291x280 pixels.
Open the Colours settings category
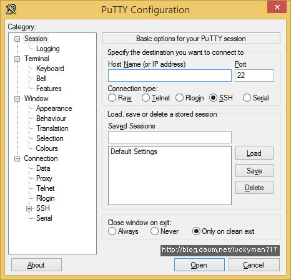pyautogui.click(x=47, y=148)
